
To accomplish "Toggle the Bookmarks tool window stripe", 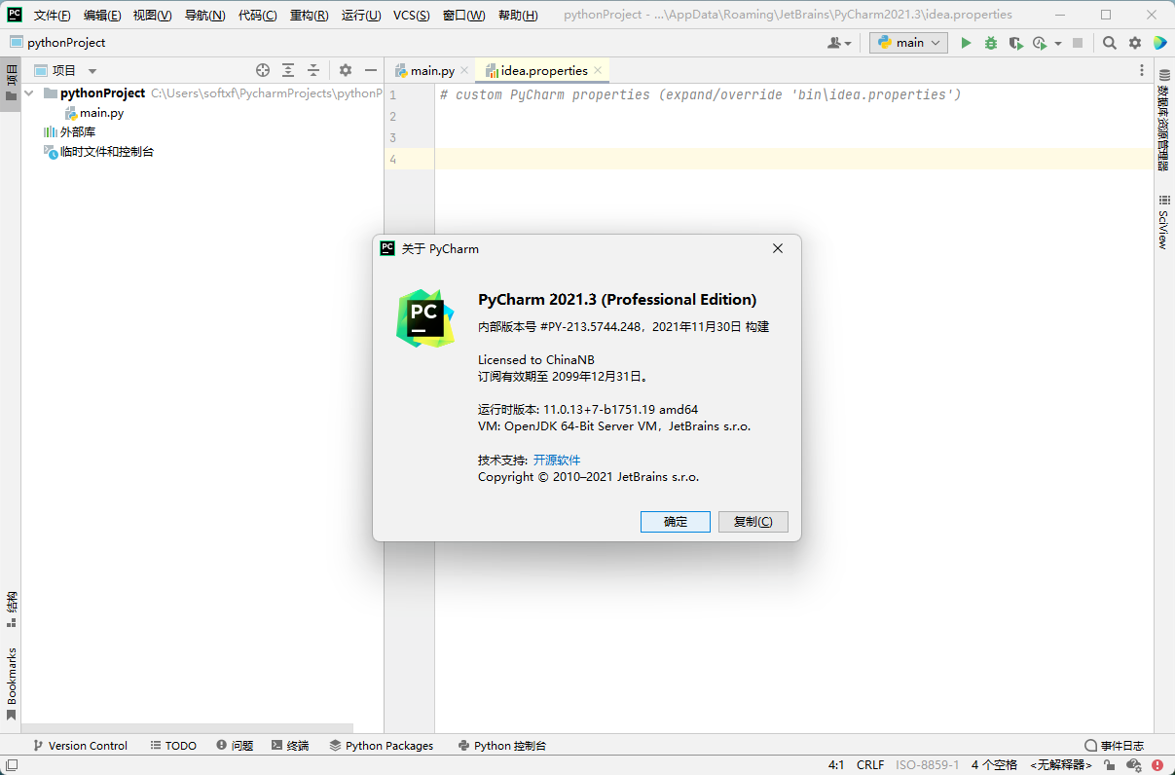I will [11, 683].
